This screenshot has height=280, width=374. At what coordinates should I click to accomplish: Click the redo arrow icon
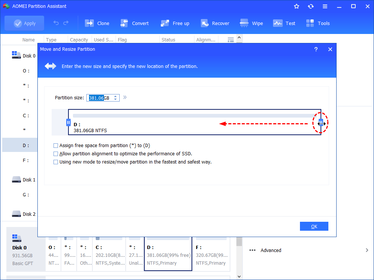click(x=66, y=23)
